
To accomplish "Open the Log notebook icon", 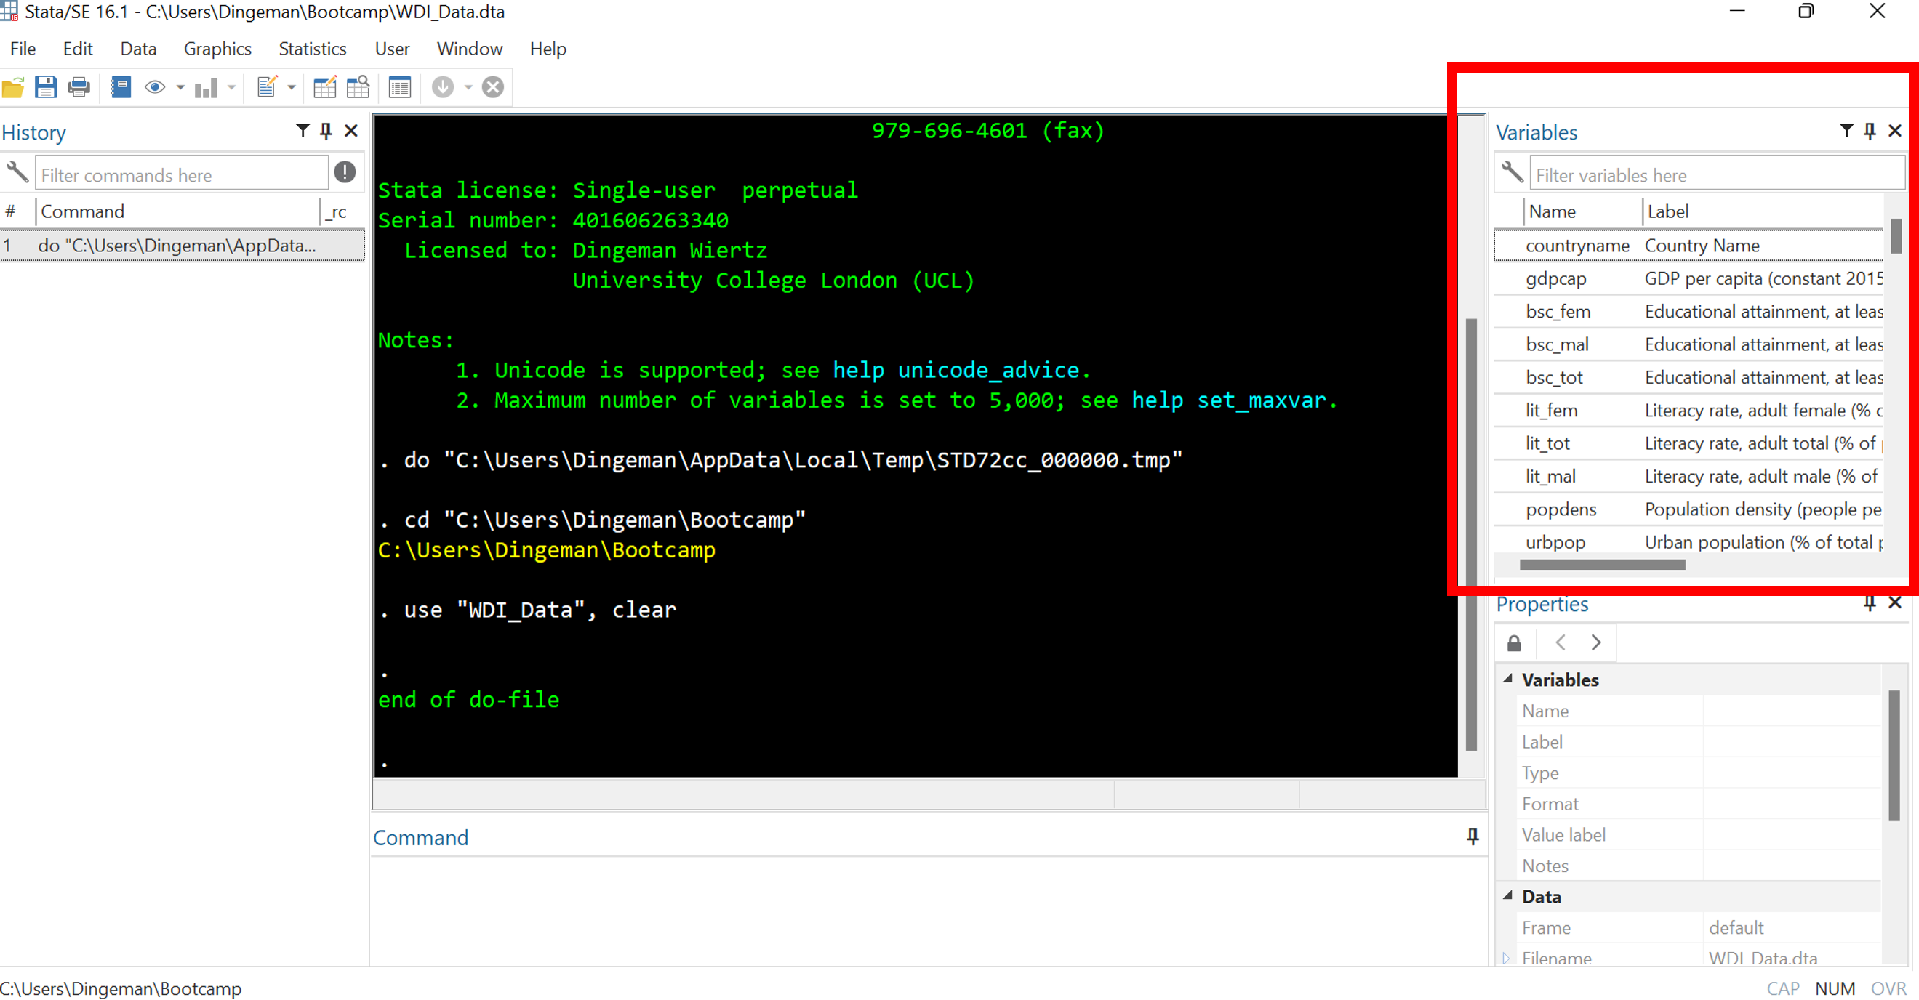I will (121, 87).
